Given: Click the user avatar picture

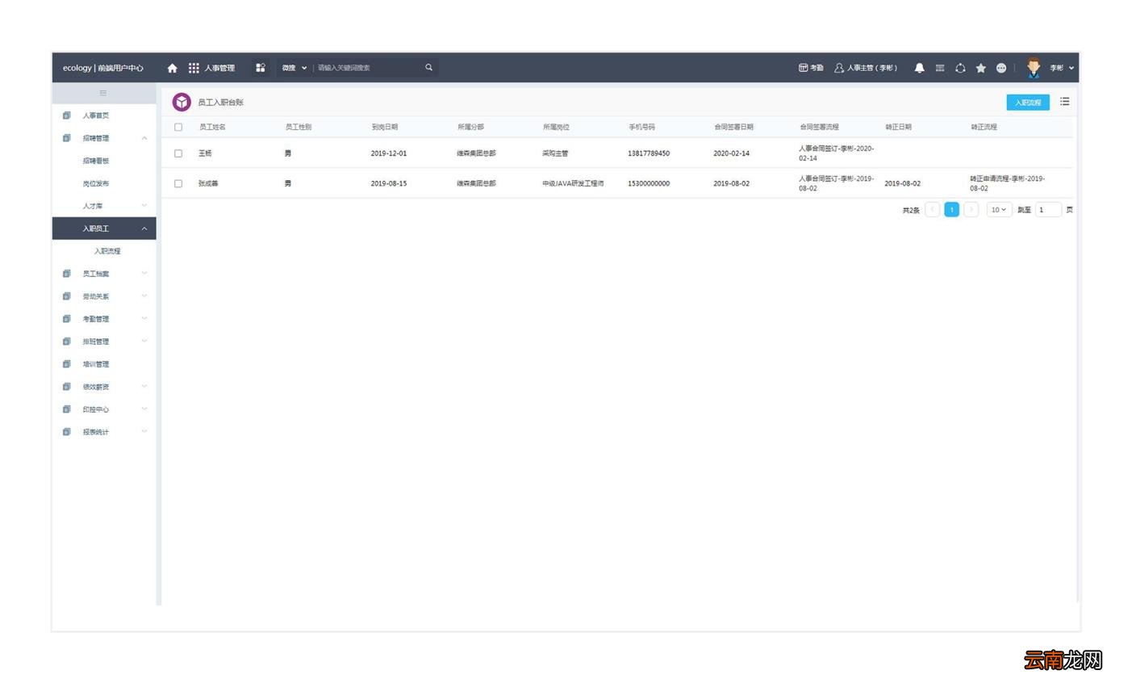Looking at the screenshot, I should tap(1034, 68).
